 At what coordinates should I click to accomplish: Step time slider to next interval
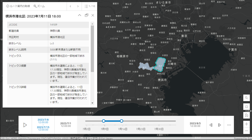220,125
